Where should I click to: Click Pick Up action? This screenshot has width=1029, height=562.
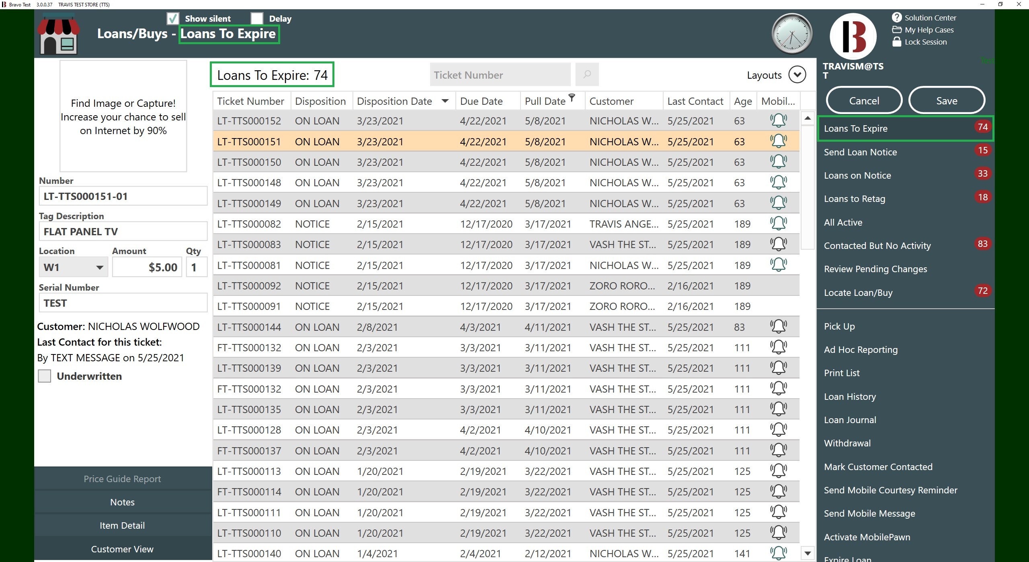(839, 326)
